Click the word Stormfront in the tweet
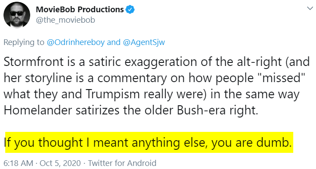Viewport: 316px width, 169px height. (34, 62)
